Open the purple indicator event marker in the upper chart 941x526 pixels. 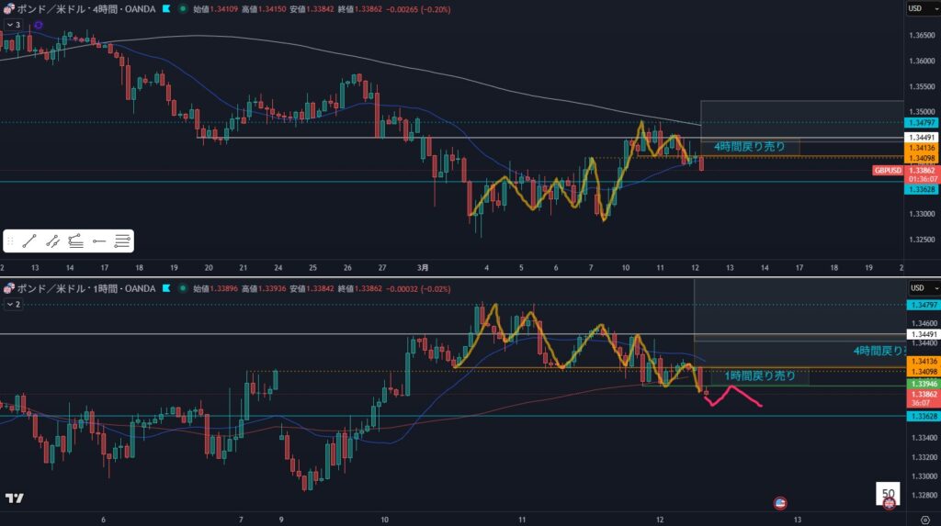(38, 25)
